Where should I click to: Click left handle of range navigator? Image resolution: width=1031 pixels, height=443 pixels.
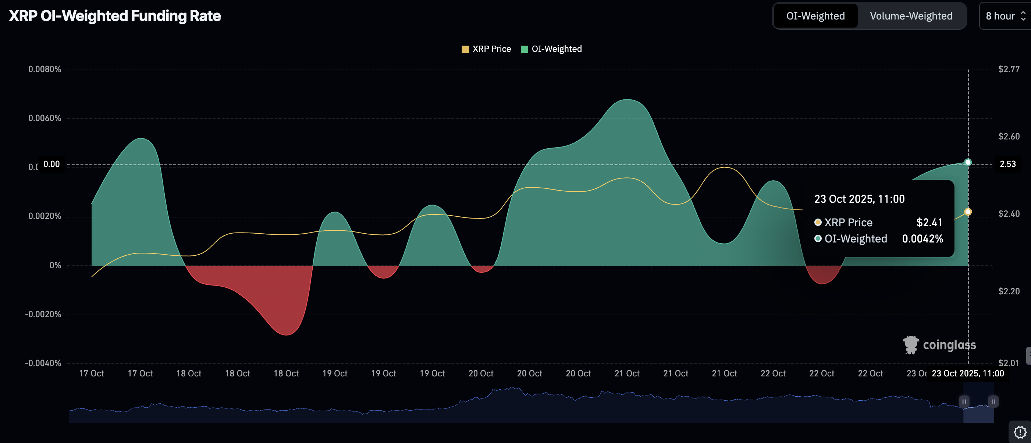tap(964, 401)
